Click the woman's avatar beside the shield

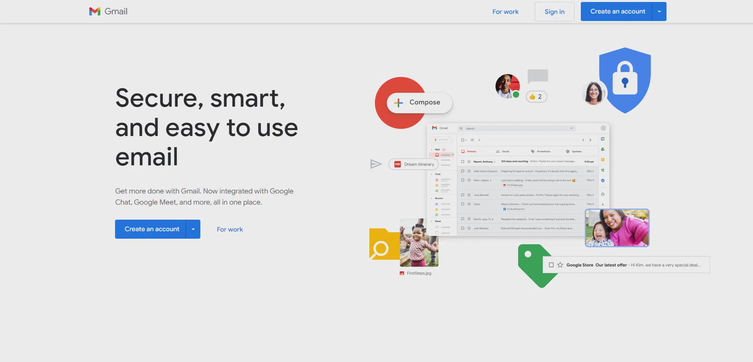pyautogui.click(x=594, y=93)
